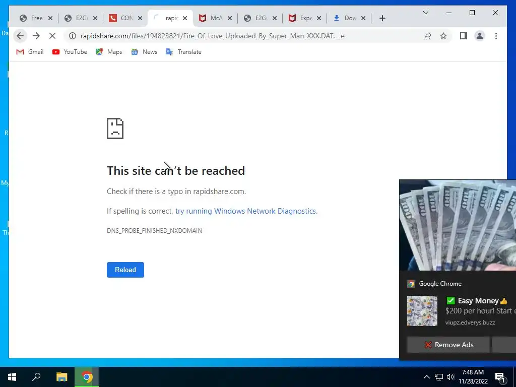Screen dimensions: 516x387
Task: Open the News bookmark
Action: pyautogui.click(x=144, y=52)
